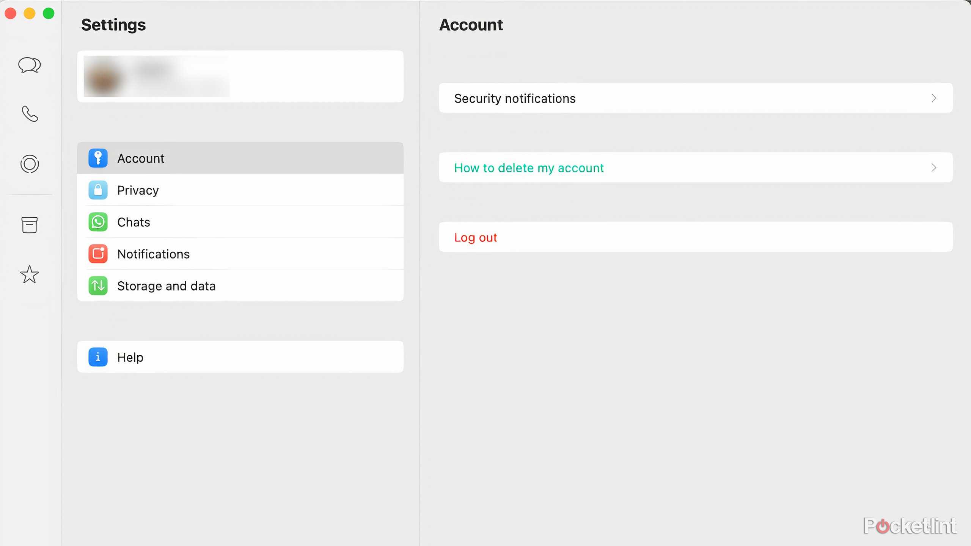
Task: Open Storage and data settings
Action: (x=240, y=286)
